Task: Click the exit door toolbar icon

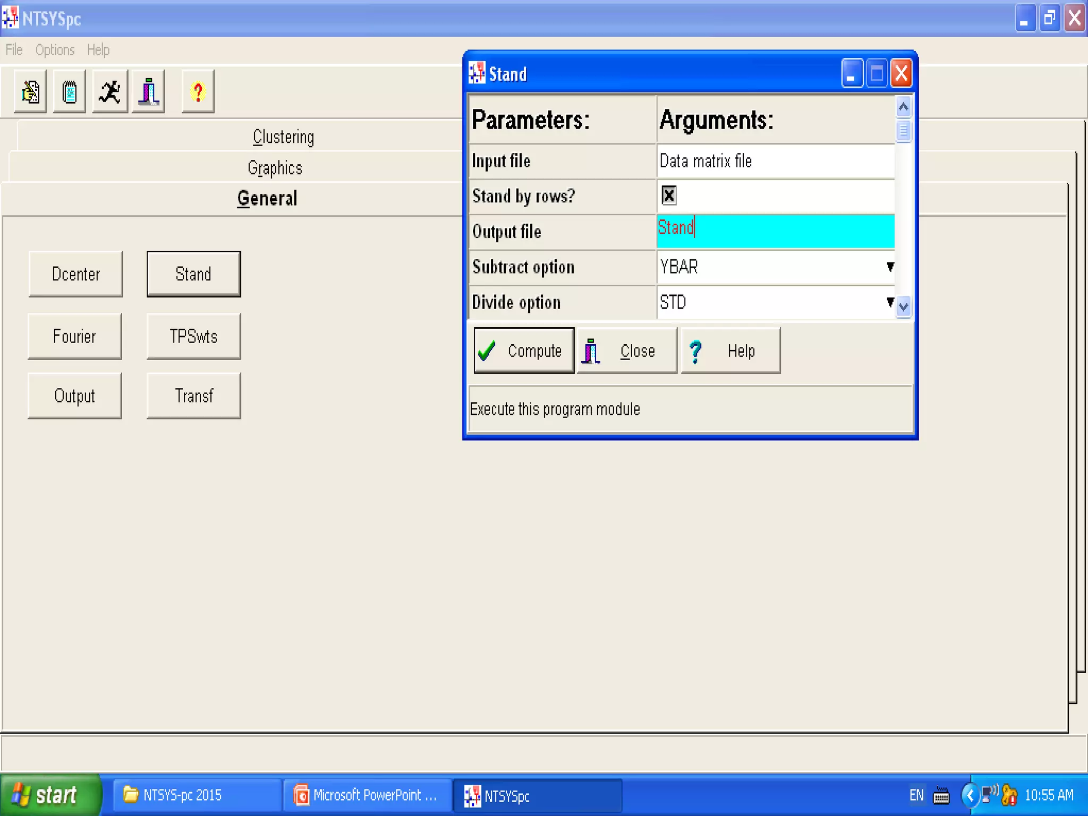Action: (x=149, y=92)
